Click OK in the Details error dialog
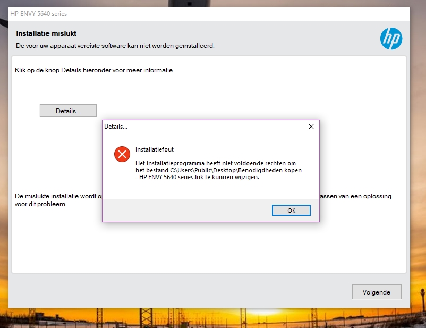Screen dimensions: 426x328 click(x=291, y=210)
